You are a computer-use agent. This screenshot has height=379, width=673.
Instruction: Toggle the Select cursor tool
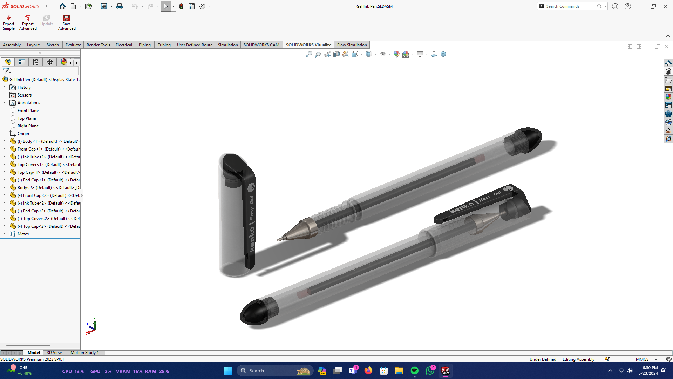point(165,6)
